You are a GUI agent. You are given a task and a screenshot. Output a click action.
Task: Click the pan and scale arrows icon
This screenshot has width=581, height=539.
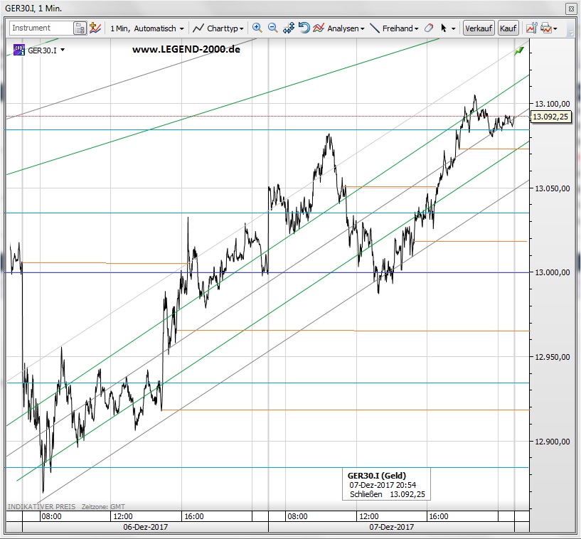click(x=288, y=28)
